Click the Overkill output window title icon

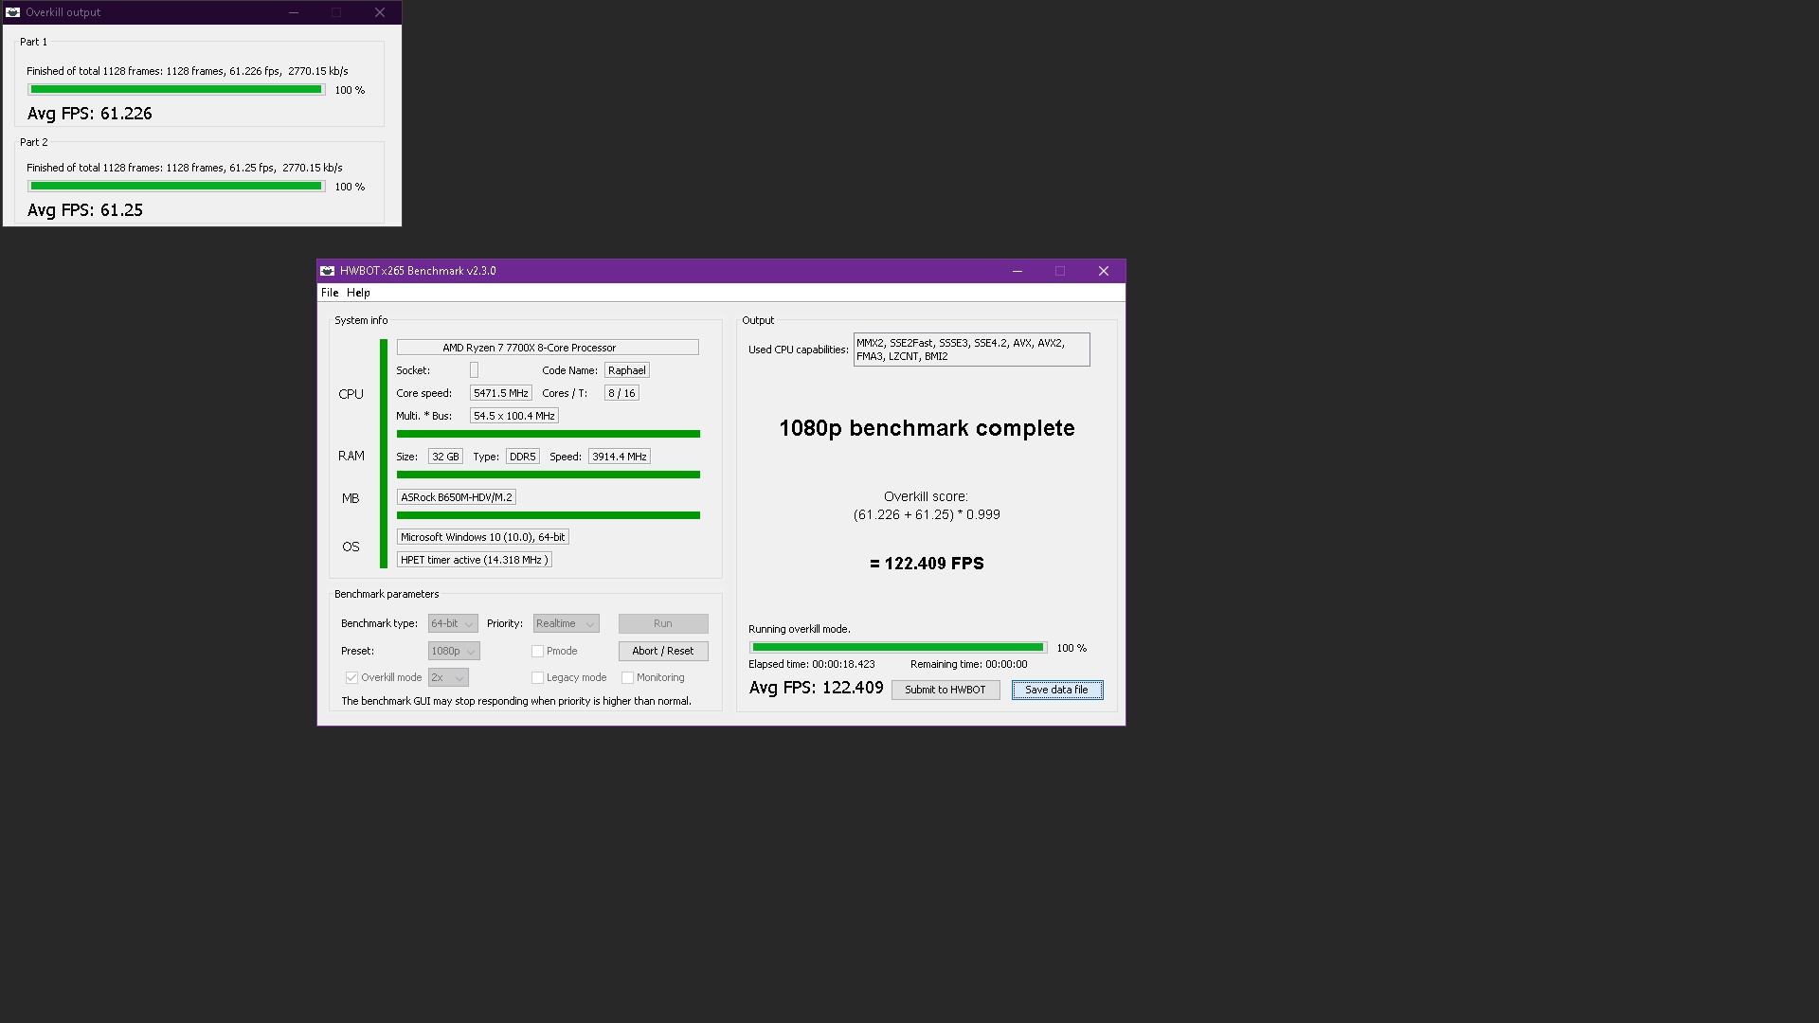(x=13, y=12)
